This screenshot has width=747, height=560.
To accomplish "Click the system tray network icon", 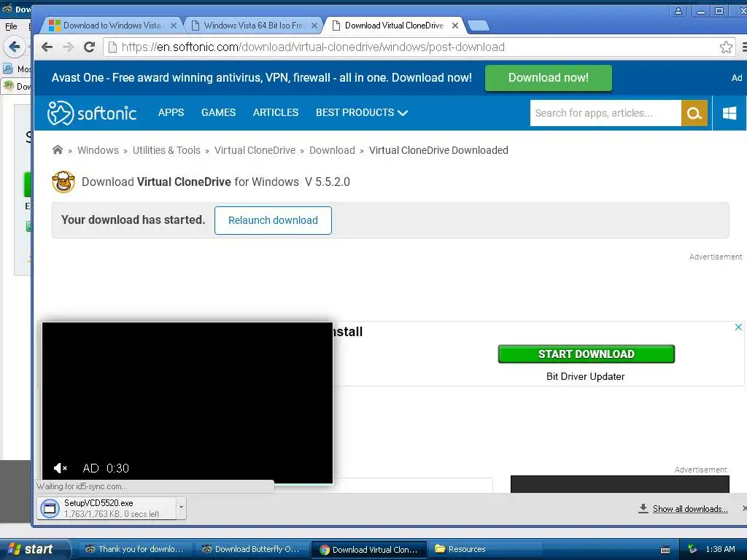I will click(692, 549).
